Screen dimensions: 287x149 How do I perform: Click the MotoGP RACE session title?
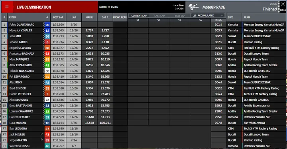[x=213, y=7]
